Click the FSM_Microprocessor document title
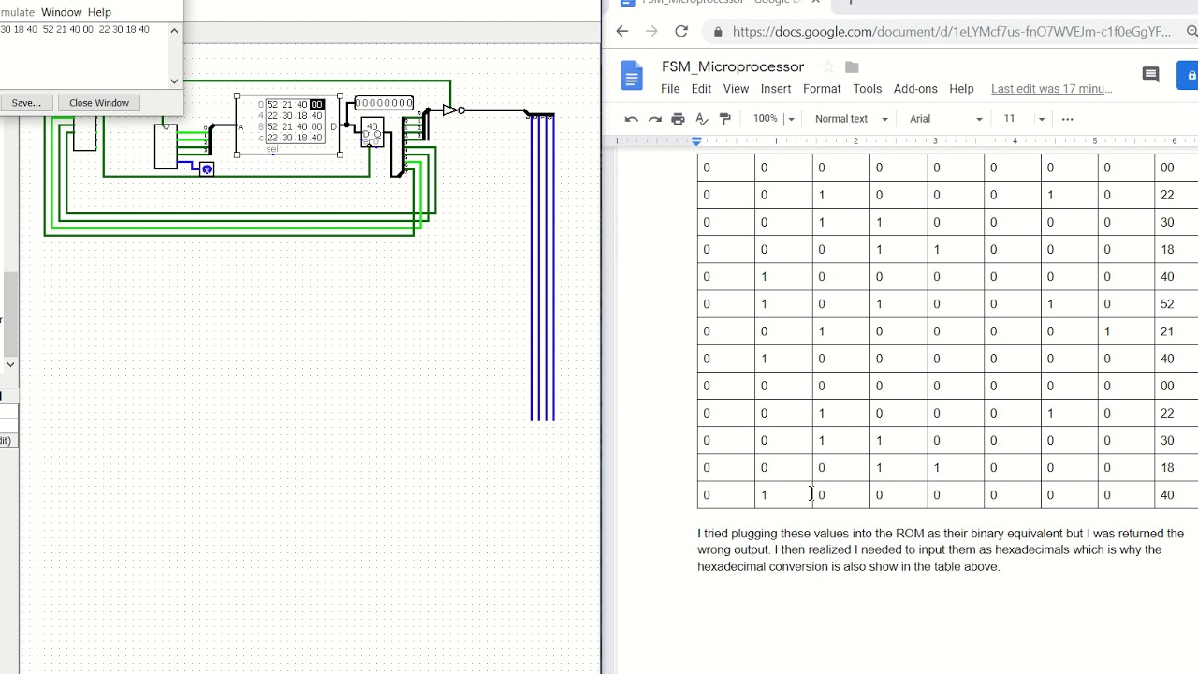This screenshot has width=1198, height=674. (x=733, y=66)
